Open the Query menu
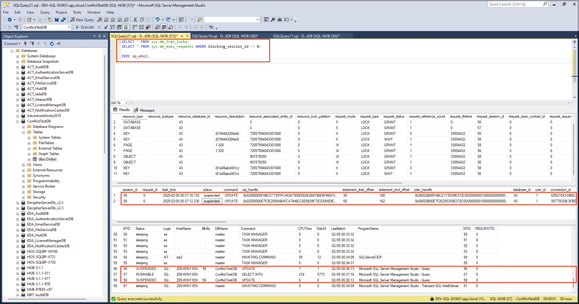 click(x=45, y=12)
